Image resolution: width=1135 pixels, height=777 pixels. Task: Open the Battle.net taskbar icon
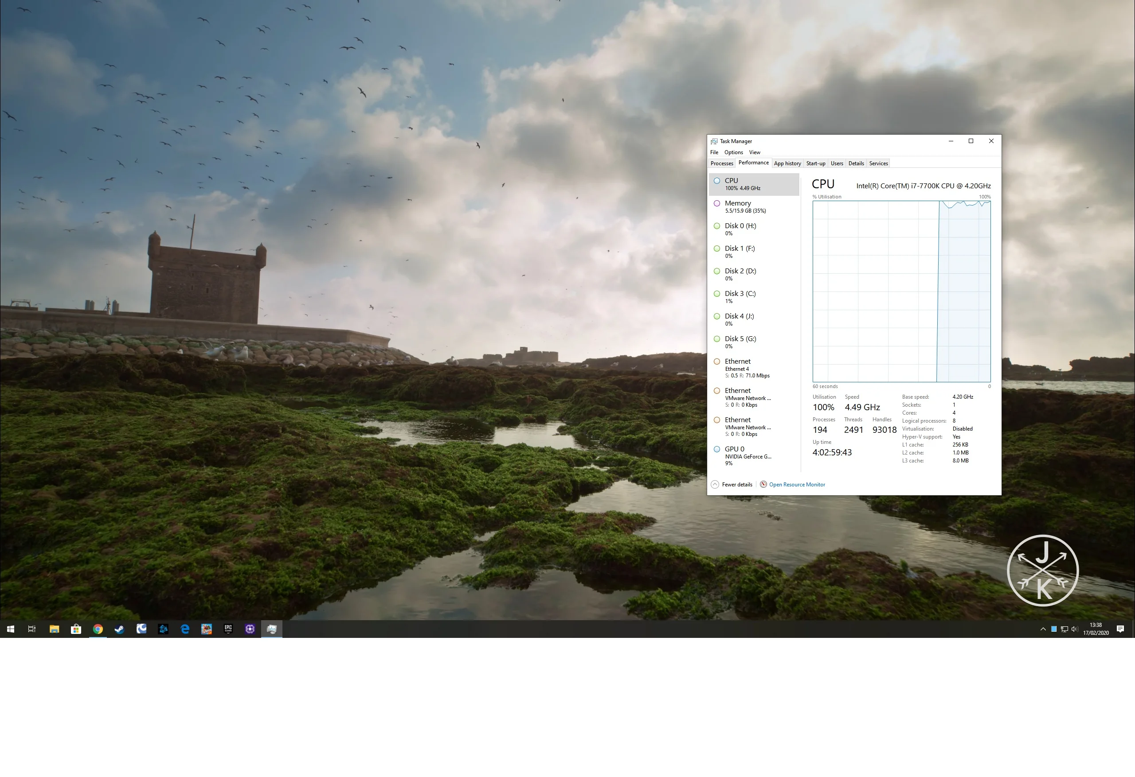(163, 629)
